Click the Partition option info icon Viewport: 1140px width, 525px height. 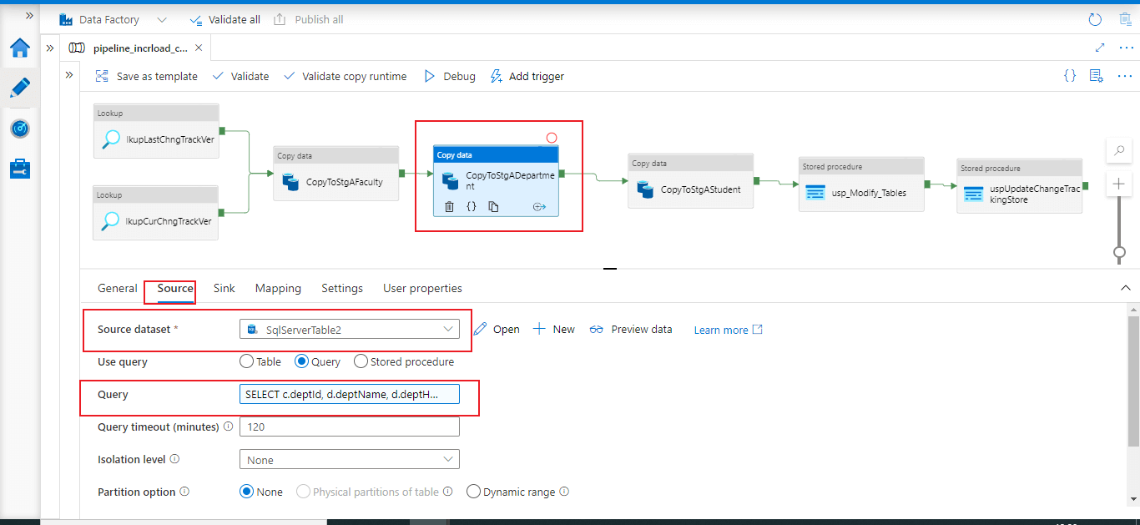coord(184,492)
